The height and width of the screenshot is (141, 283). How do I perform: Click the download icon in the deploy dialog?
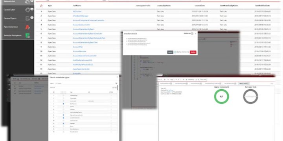pos(192,33)
